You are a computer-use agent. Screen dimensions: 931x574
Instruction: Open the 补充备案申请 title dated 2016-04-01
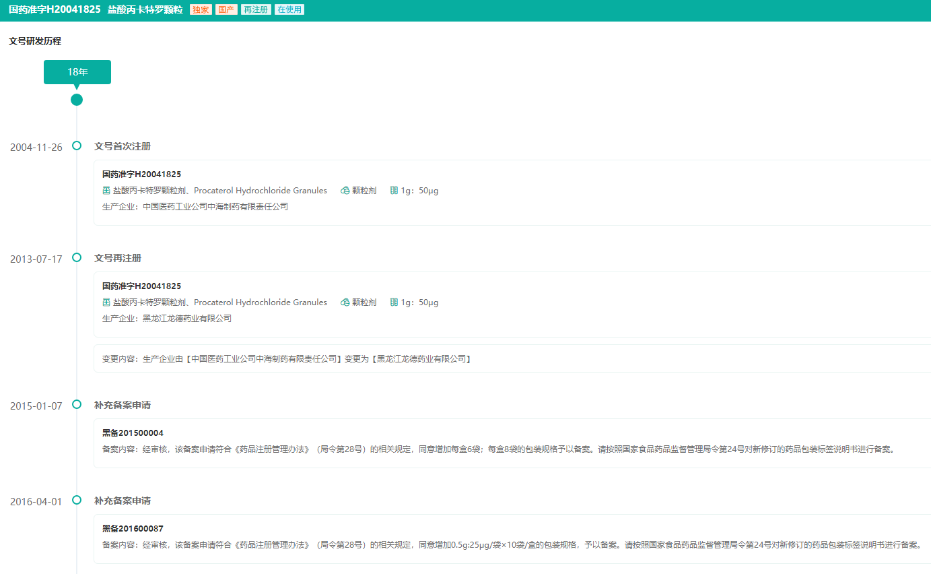(123, 501)
